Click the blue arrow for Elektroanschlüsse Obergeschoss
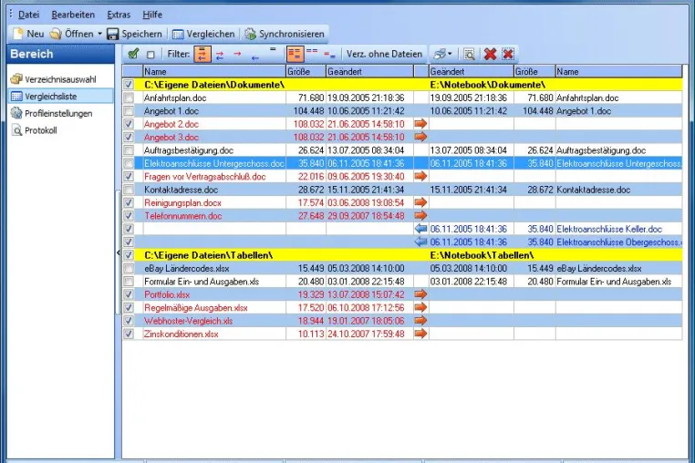 click(x=420, y=242)
